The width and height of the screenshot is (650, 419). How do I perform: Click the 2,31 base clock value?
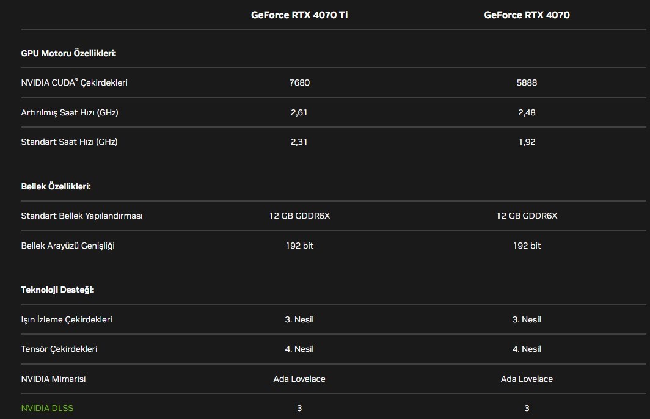(299, 142)
